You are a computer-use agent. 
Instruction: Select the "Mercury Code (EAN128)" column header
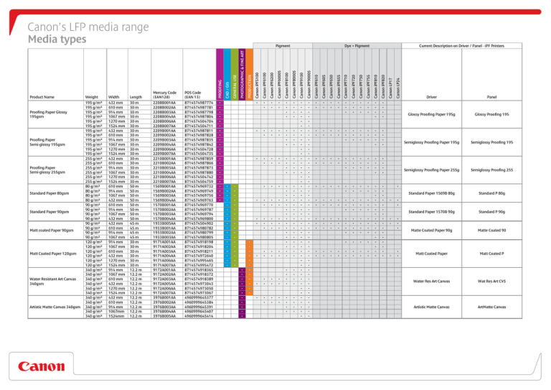pyautogui.click(x=164, y=95)
